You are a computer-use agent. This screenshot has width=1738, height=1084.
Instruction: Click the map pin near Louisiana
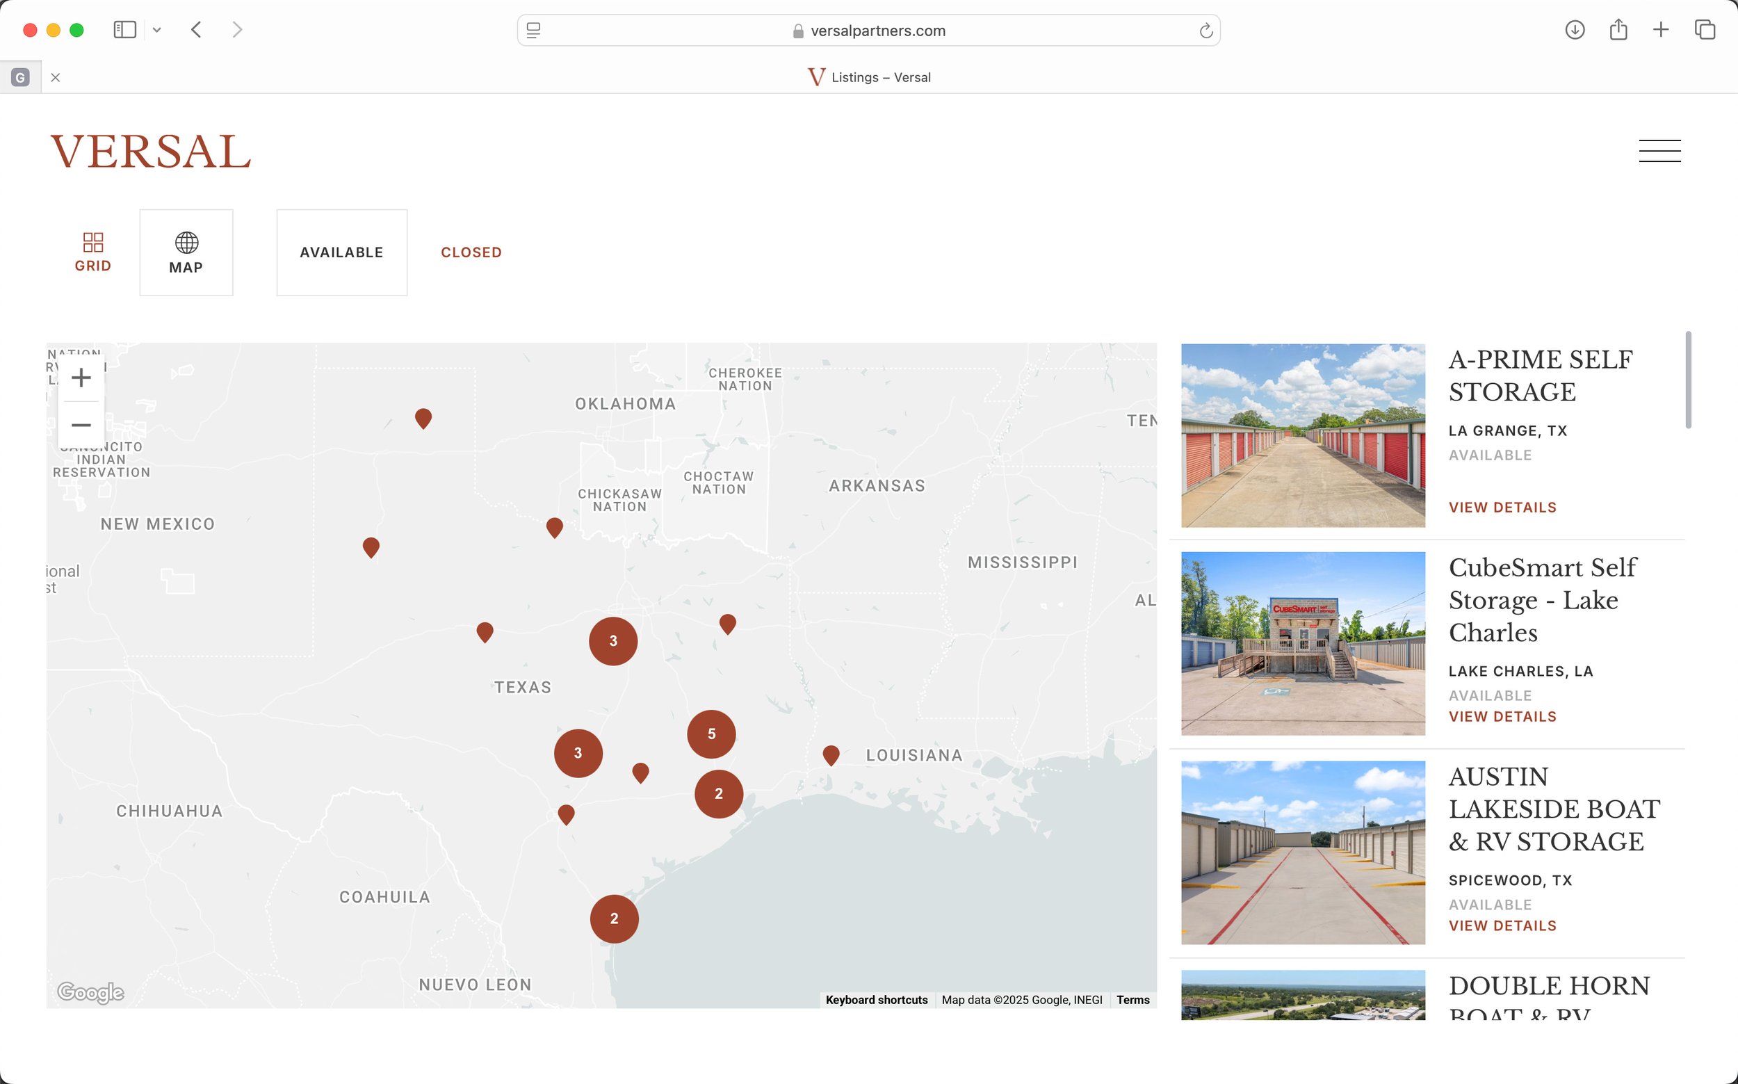831,754
